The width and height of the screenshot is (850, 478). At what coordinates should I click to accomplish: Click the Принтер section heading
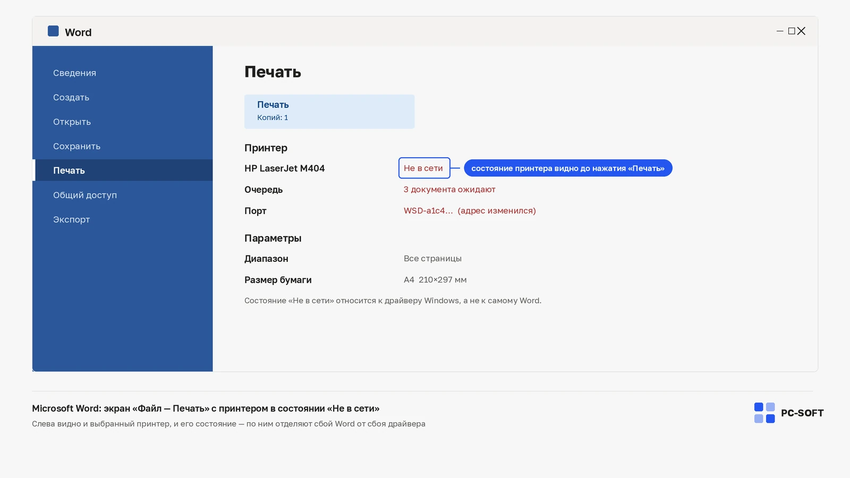point(266,148)
